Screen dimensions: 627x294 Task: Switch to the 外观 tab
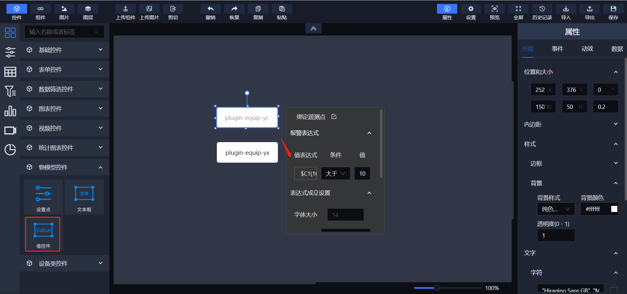point(527,49)
